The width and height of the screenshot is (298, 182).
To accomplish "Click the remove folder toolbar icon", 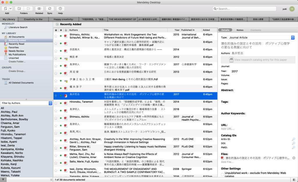I will coord(28,8).
